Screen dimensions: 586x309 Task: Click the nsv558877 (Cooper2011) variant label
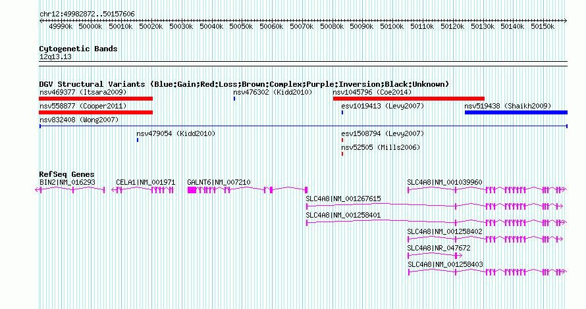(x=83, y=106)
